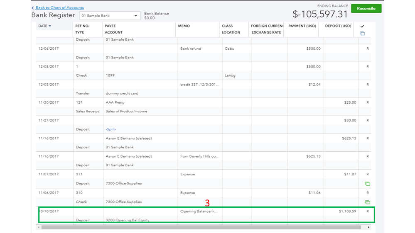Click the $80.00 deposit amount
Screen dimensions: 415x233
point(350,121)
